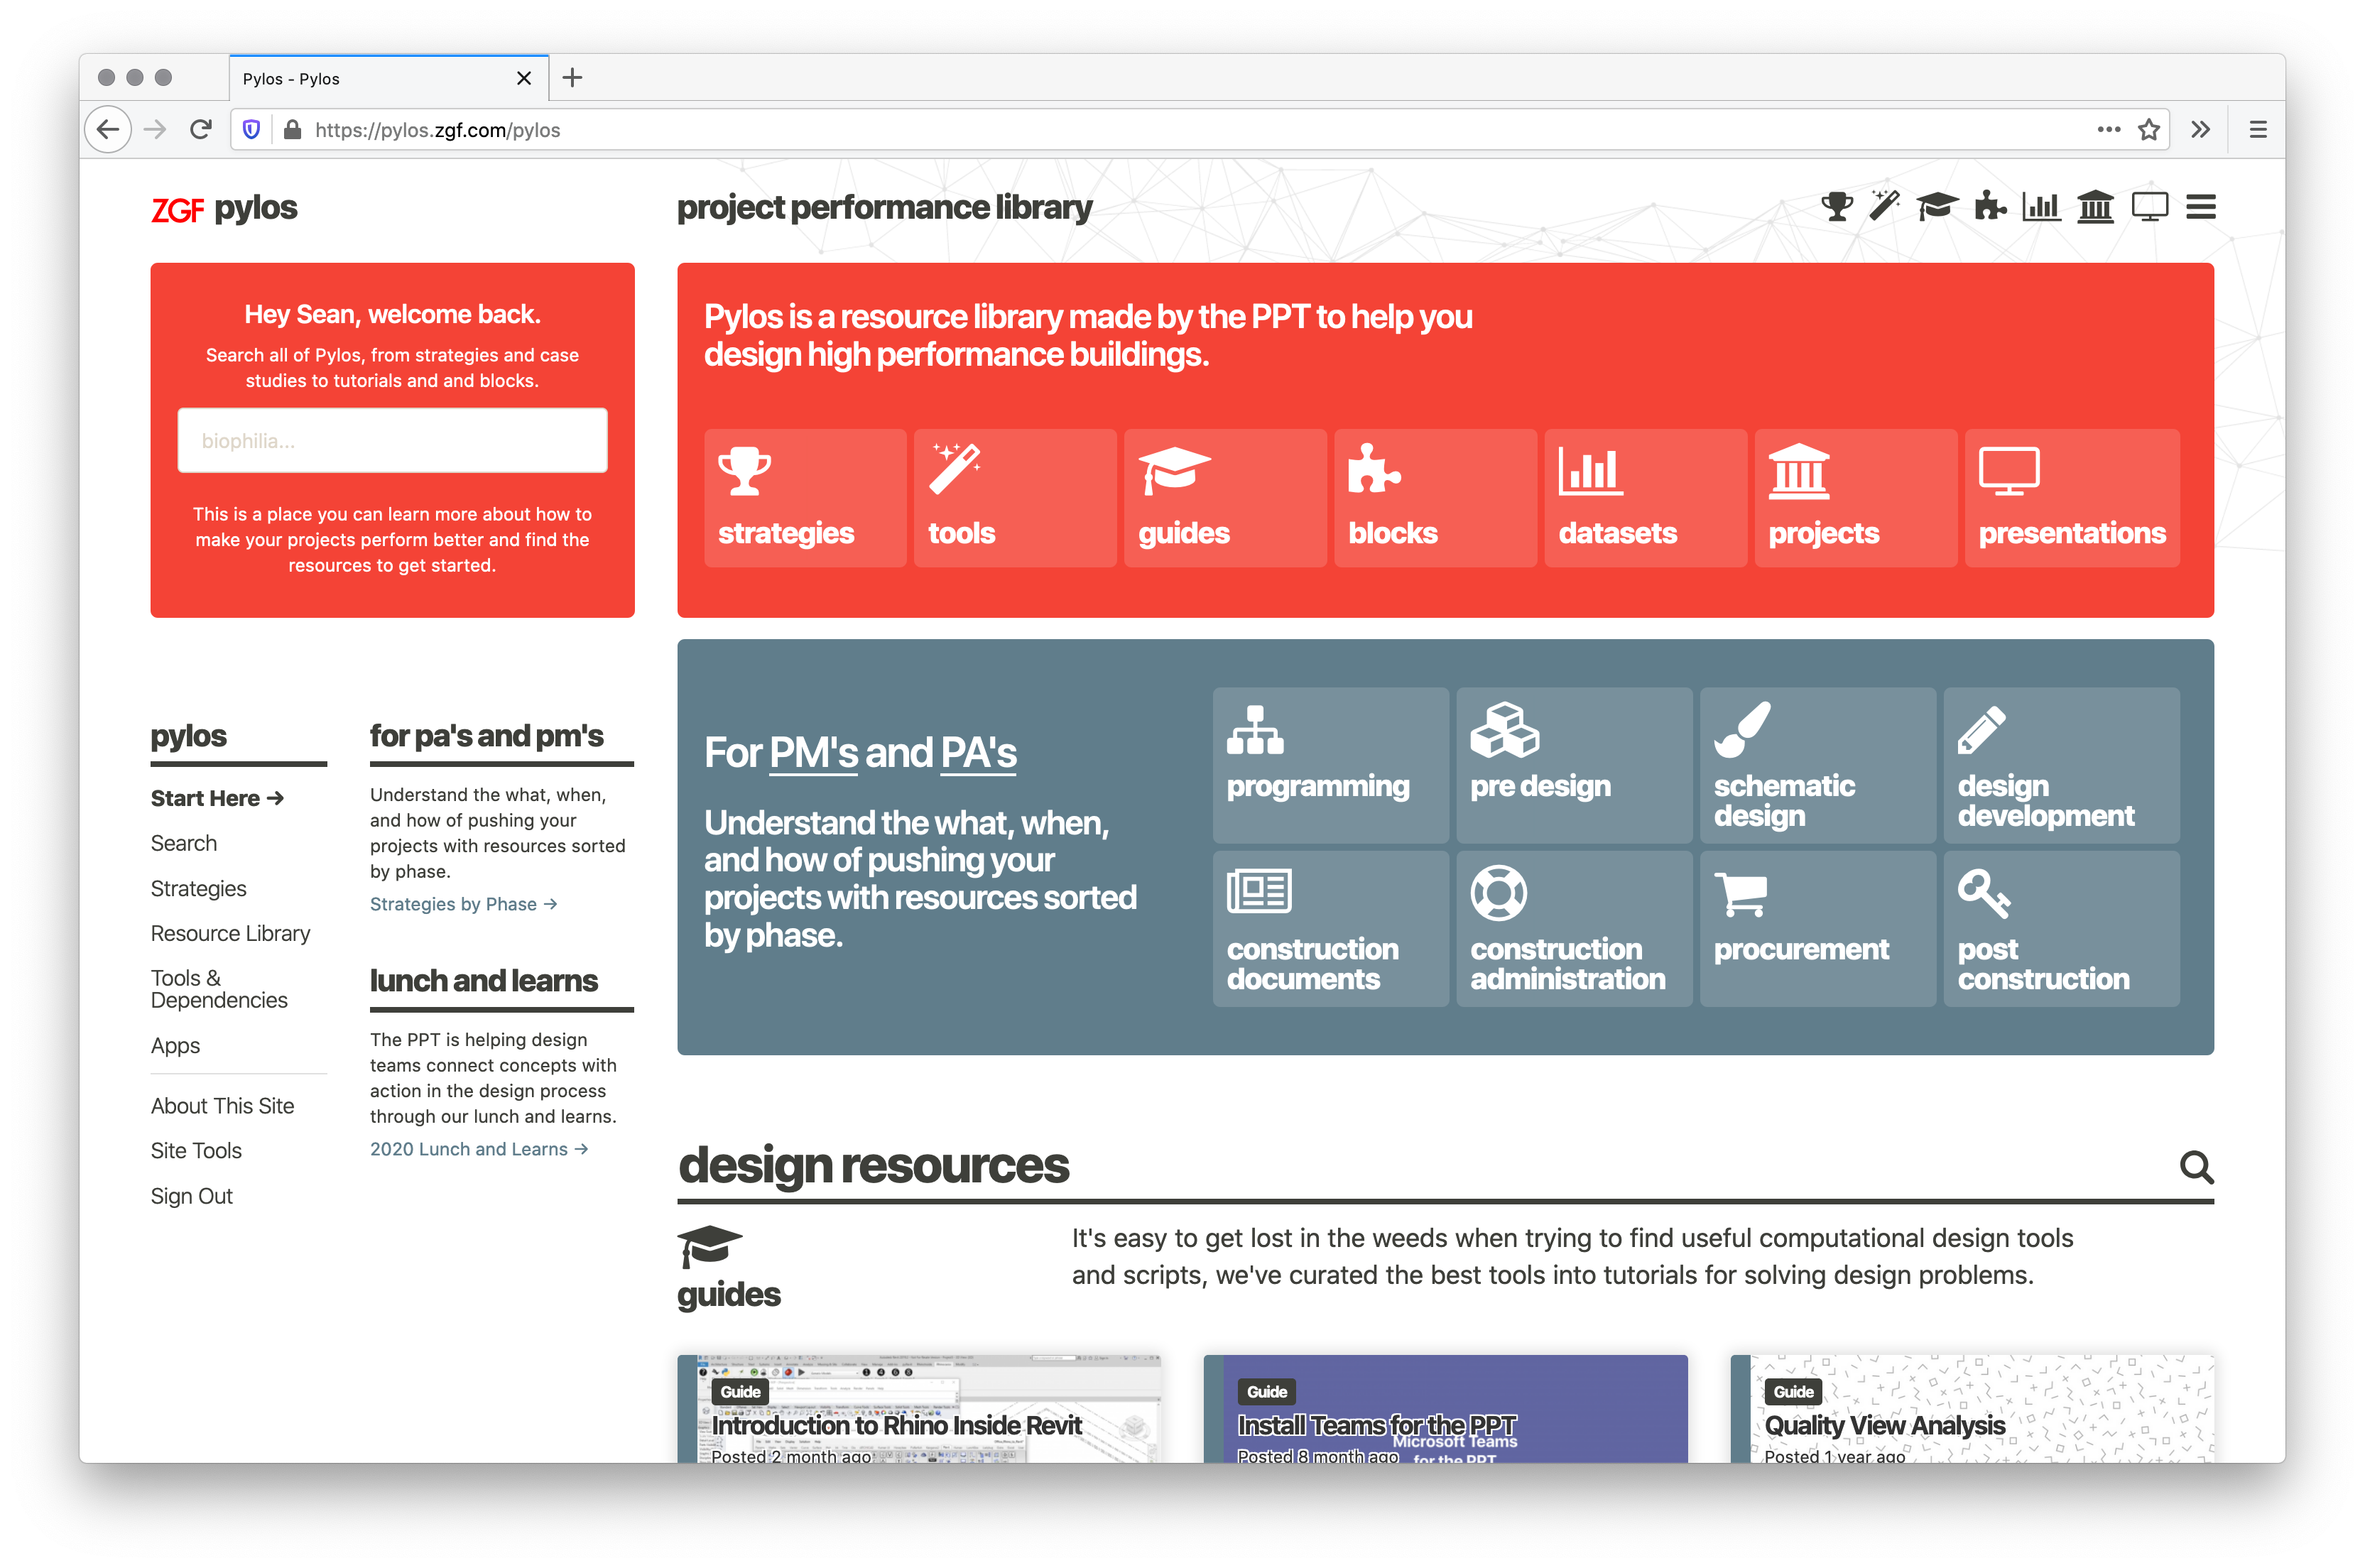Open the hamburger menu in site header
The width and height of the screenshot is (2365, 1568).
click(2200, 207)
